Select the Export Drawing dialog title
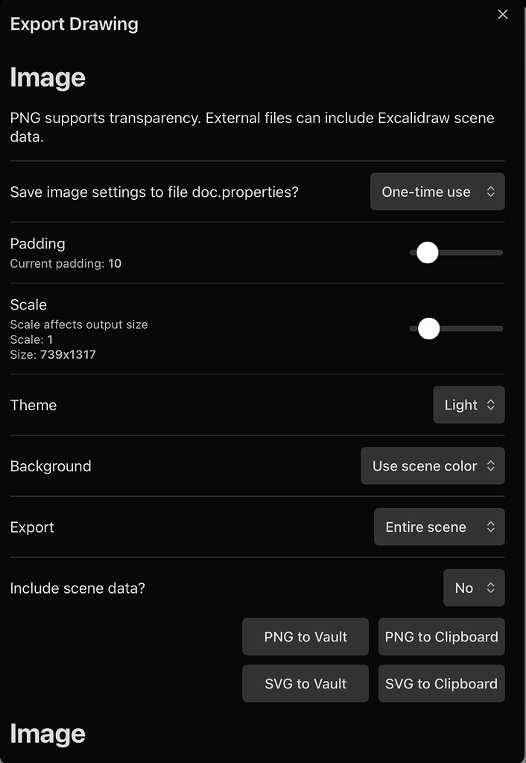 [74, 24]
